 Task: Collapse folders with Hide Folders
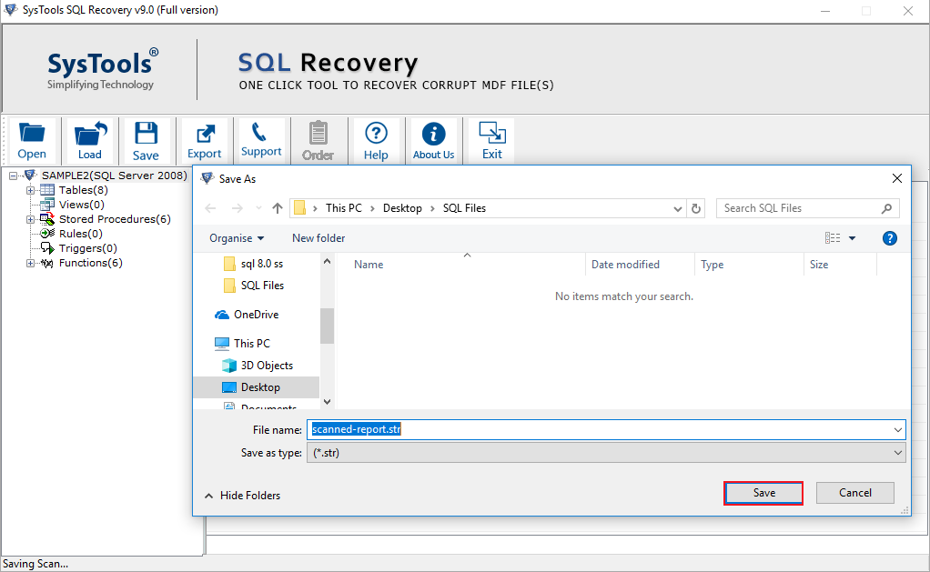point(243,496)
